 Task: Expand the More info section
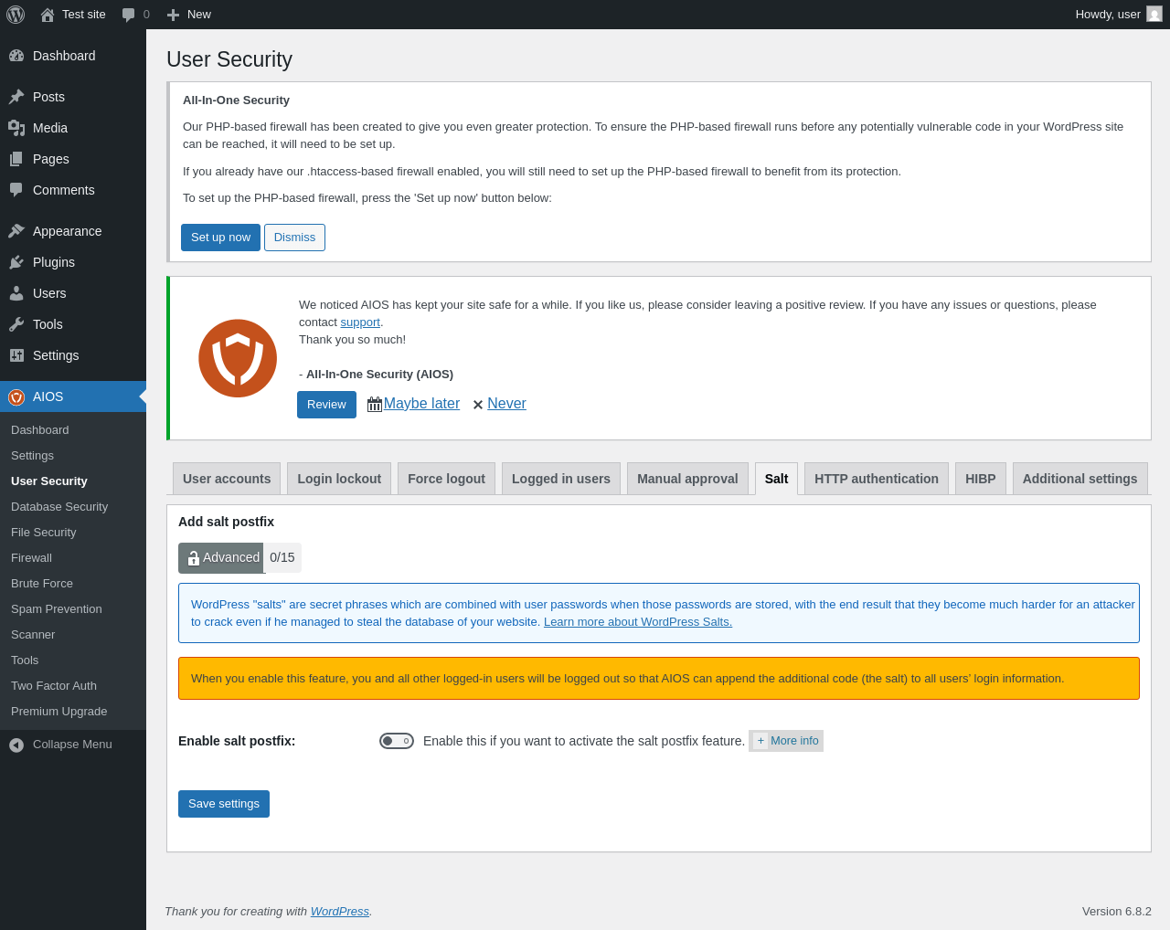(786, 741)
